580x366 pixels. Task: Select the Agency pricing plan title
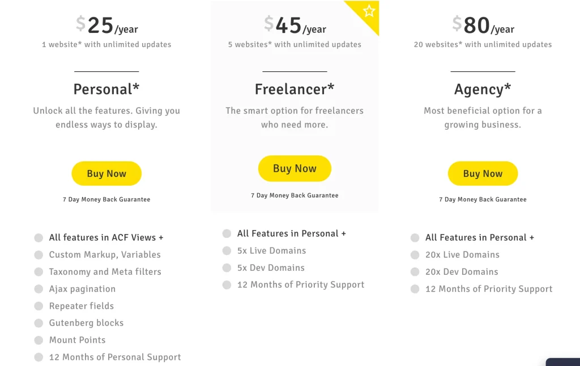(x=482, y=89)
